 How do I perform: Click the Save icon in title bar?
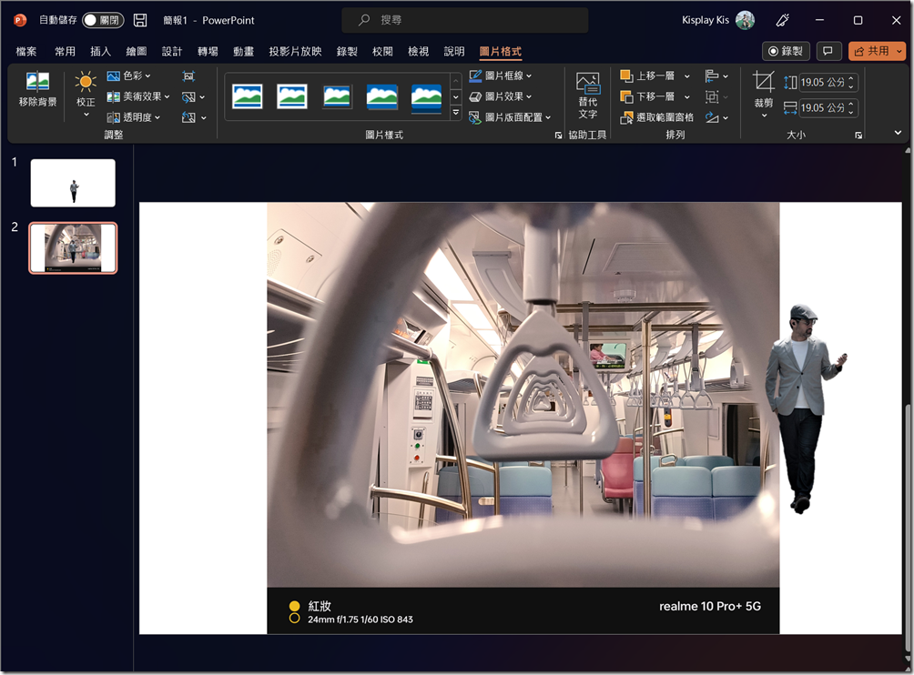(x=140, y=20)
